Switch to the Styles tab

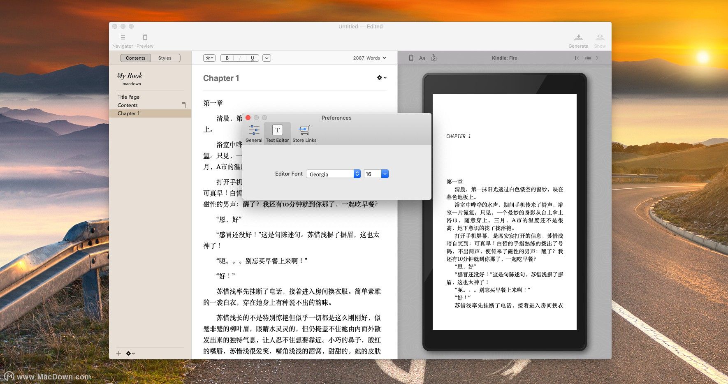[165, 58]
